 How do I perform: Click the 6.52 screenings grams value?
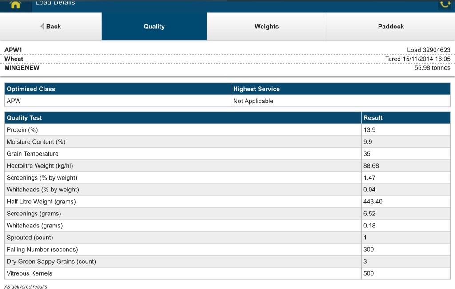[x=369, y=214]
